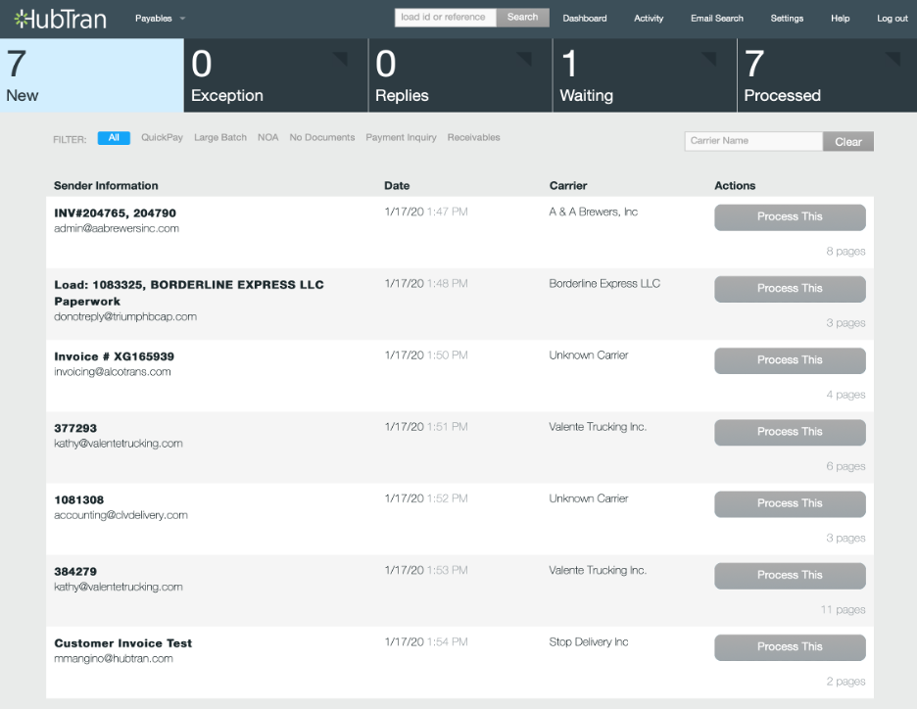
Task: Process the Invoice # XG165939 email
Action: (790, 360)
